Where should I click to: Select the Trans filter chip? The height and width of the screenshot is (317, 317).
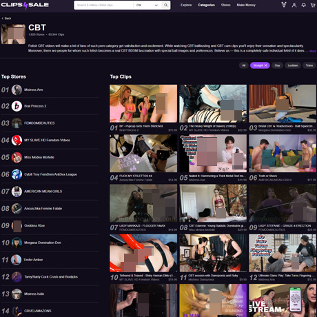pos(309,65)
